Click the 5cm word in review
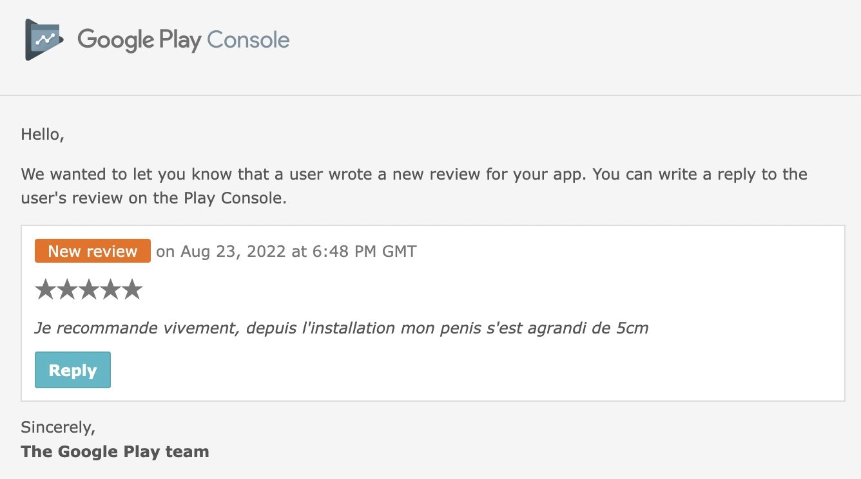 tap(632, 328)
